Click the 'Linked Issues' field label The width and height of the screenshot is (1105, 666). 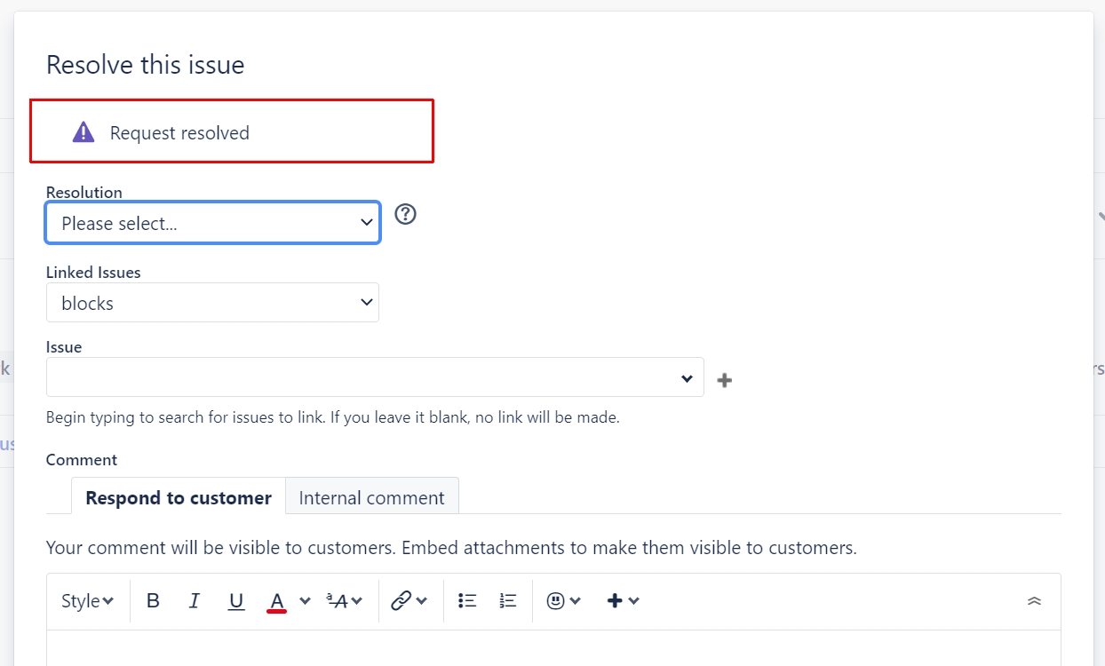tap(93, 273)
